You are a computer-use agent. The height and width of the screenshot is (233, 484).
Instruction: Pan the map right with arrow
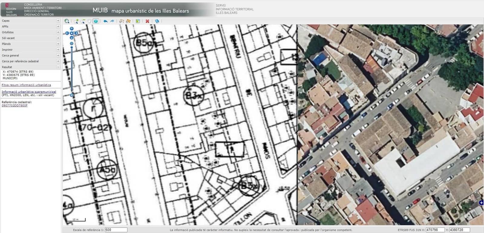[x=76, y=33]
